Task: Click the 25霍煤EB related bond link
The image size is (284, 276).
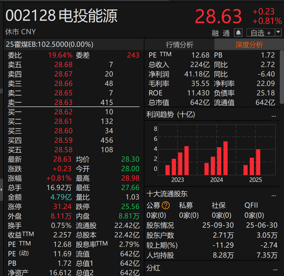Action: 49,44
